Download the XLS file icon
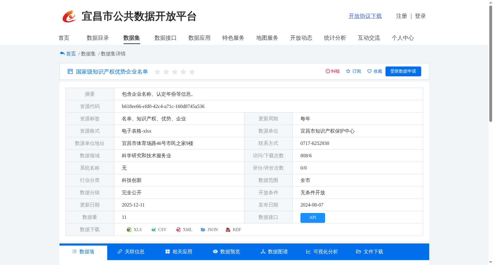This screenshot has height=265, width=493. [129, 230]
